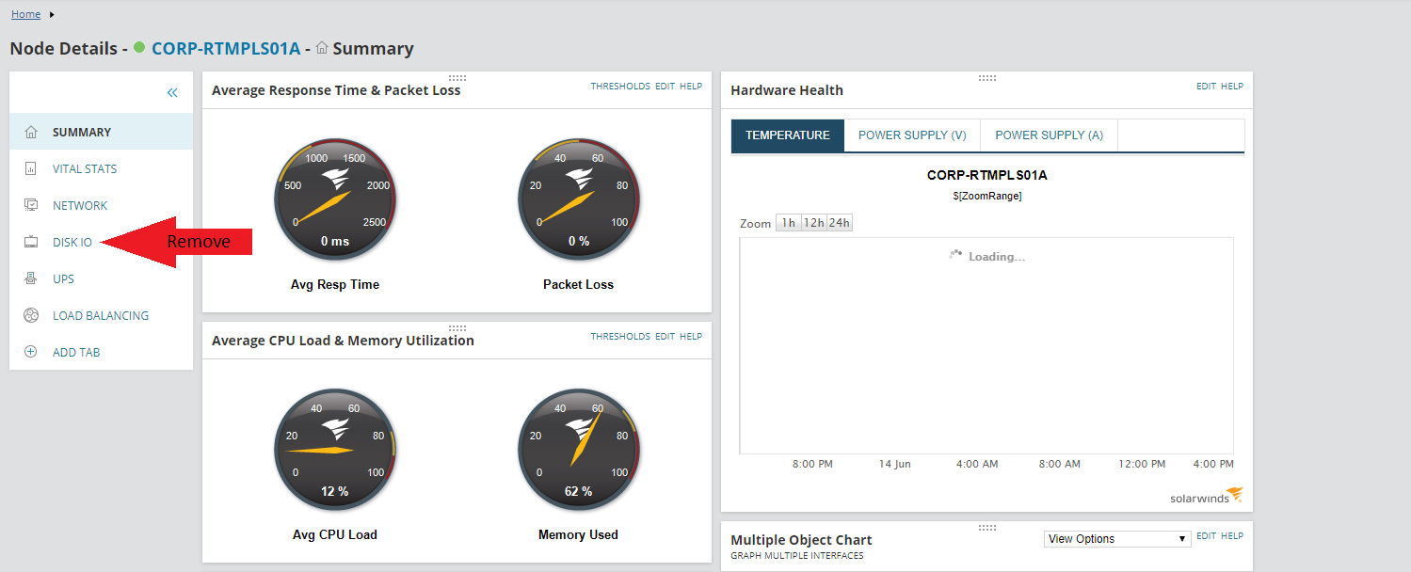Click the Summary home icon in sidebar

(31, 132)
